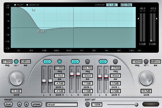Enable the ZOOM IN option checkbox

pos(27,5)
